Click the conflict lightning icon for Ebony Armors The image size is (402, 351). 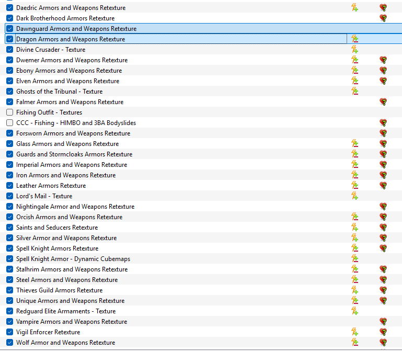(x=354, y=71)
